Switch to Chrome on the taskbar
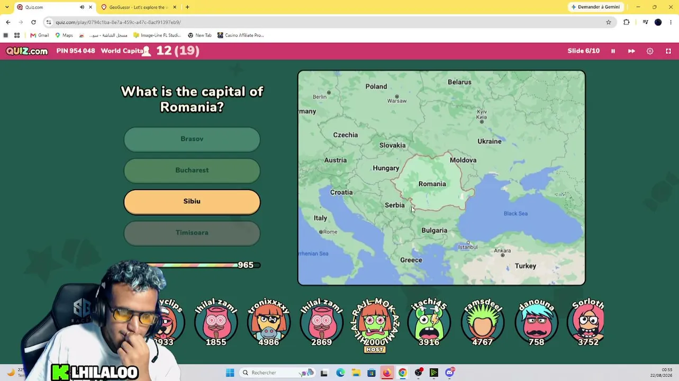 403,373
